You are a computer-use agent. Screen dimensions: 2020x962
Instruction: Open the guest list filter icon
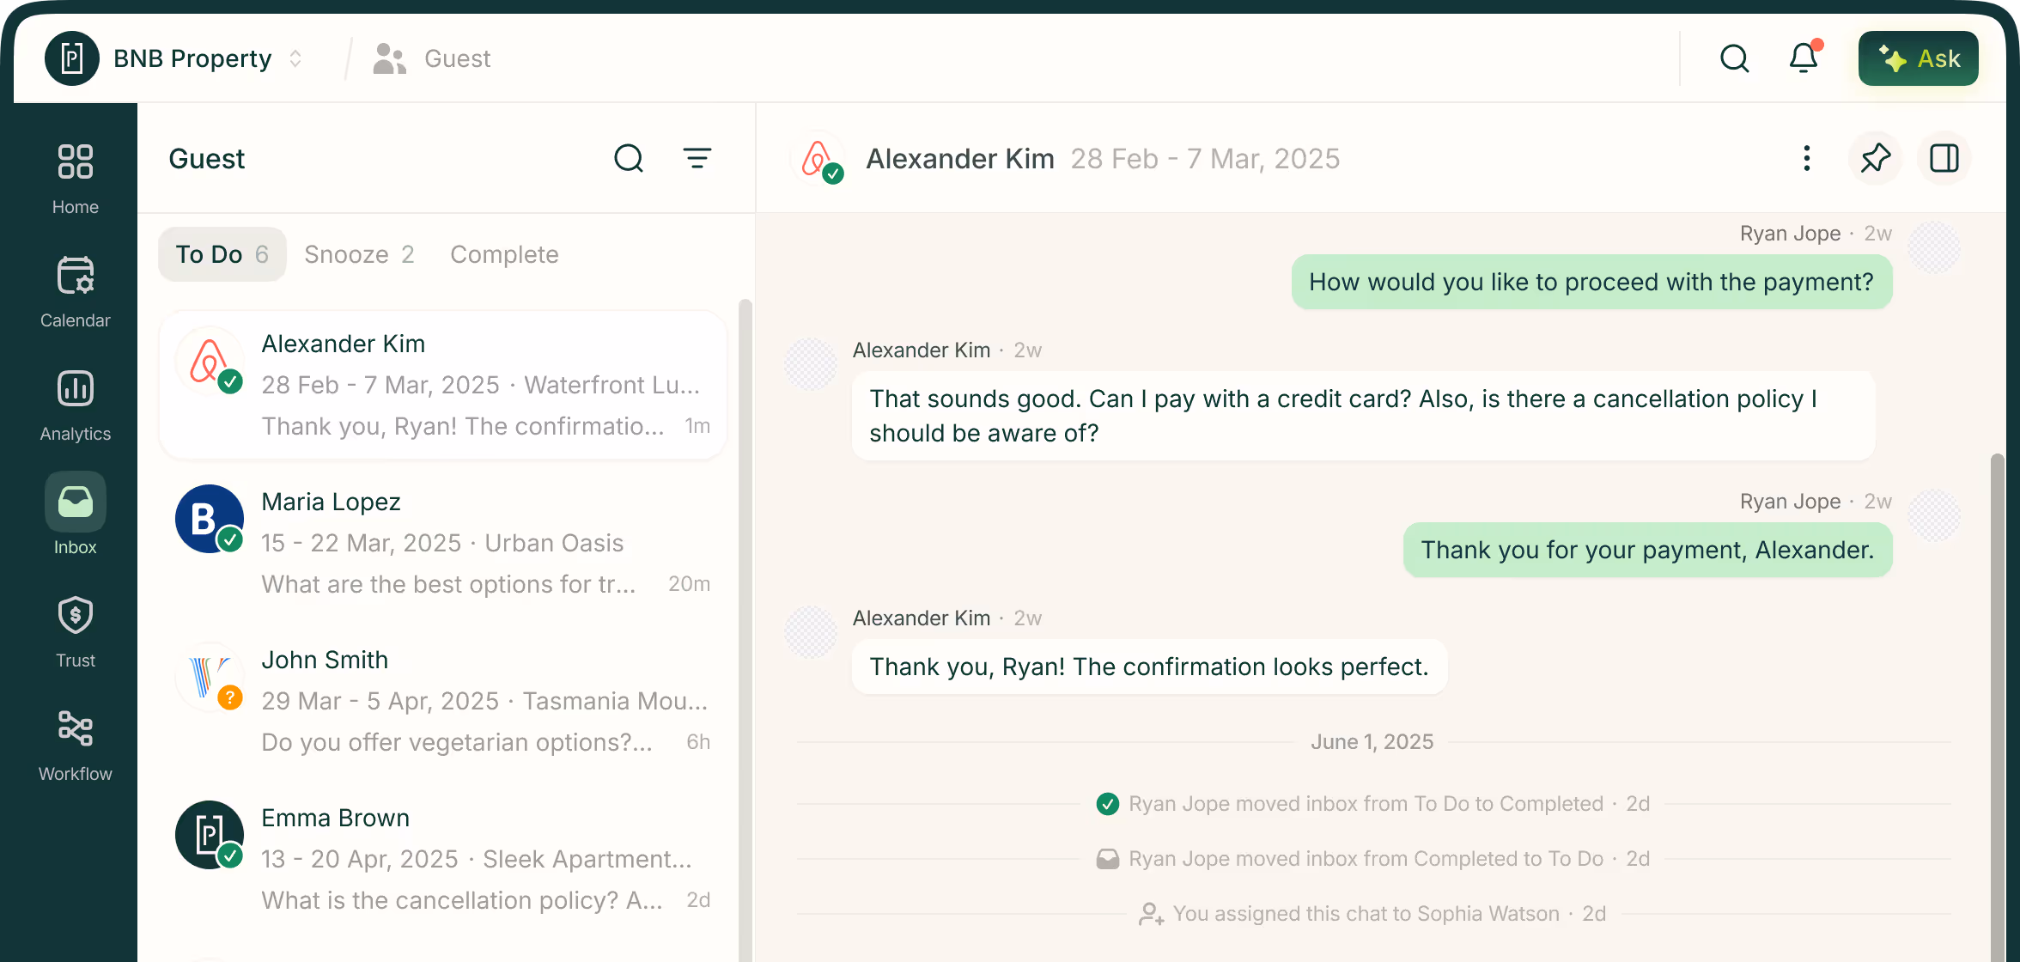[x=697, y=158]
